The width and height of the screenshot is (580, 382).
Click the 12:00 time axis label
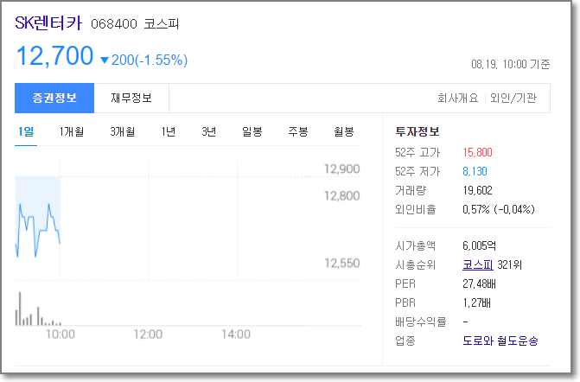(148, 334)
